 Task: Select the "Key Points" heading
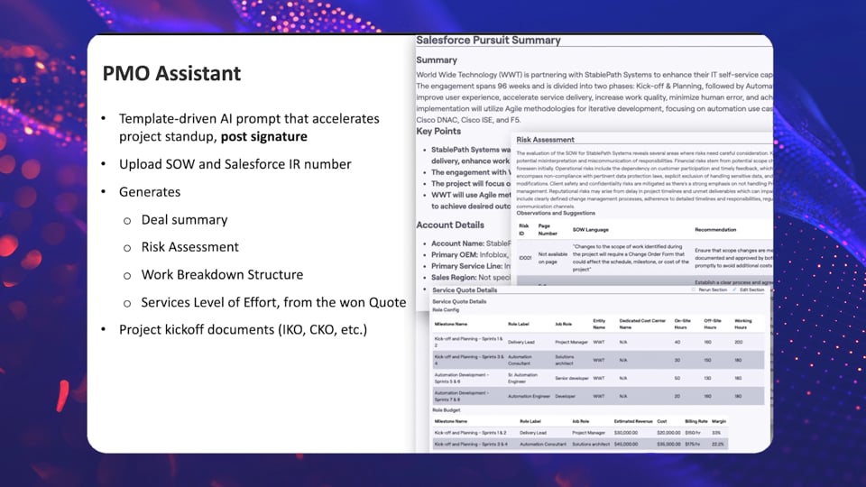[x=438, y=132]
